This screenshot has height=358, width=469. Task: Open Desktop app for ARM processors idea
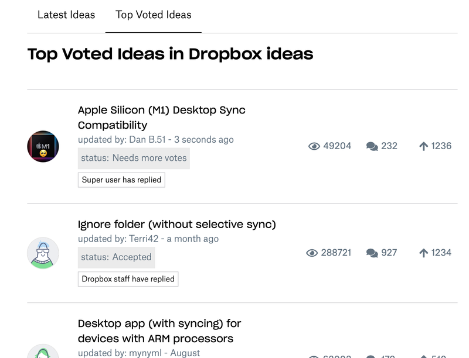[x=159, y=331]
